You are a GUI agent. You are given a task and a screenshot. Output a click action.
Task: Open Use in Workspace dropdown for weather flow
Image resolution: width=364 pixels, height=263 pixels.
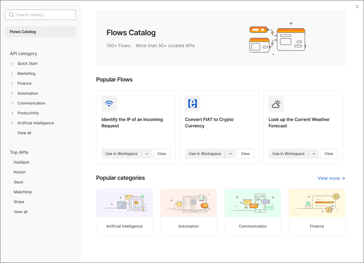tap(314, 154)
